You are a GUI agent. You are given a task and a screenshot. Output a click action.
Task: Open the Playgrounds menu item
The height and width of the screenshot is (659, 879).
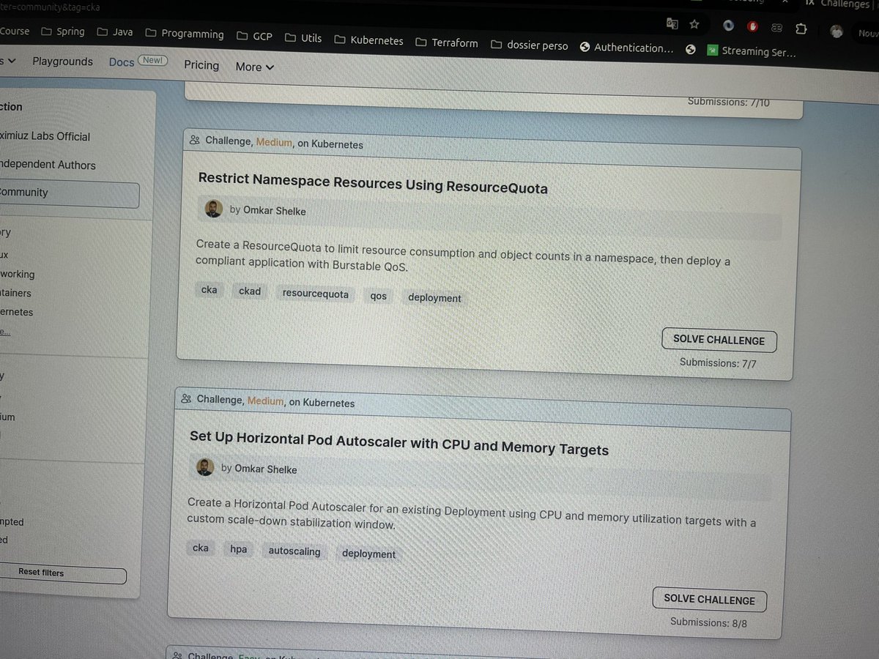point(62,62)
